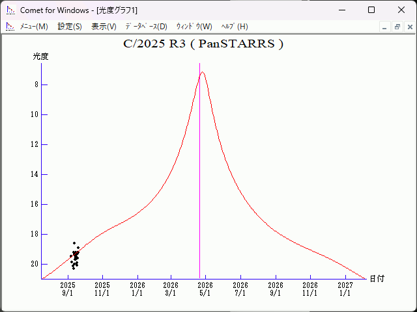Minimize the Comet for Windows application
Image resolution: width=417 pixels, height=312 pixels.
(341, 10)
